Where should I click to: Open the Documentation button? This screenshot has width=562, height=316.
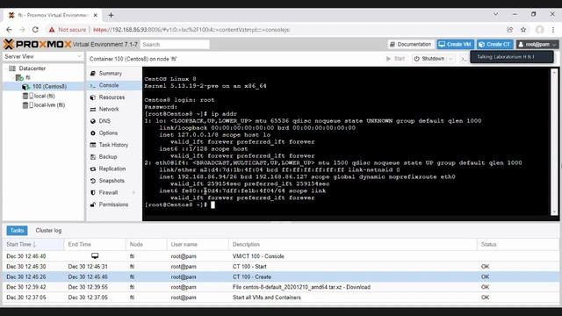click(411, 45)
